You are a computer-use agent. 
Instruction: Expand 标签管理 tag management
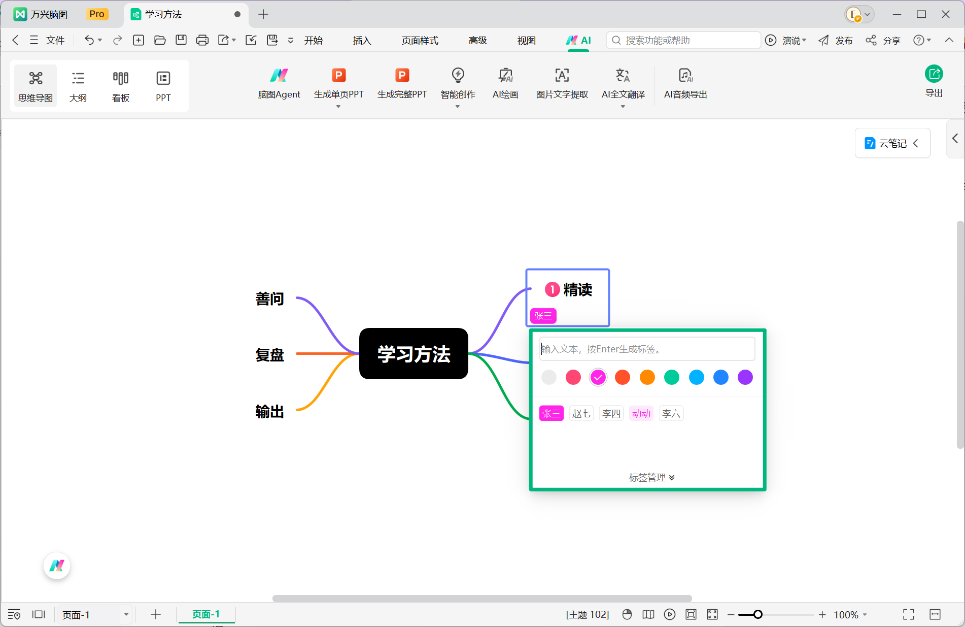(x=651, y=477)
